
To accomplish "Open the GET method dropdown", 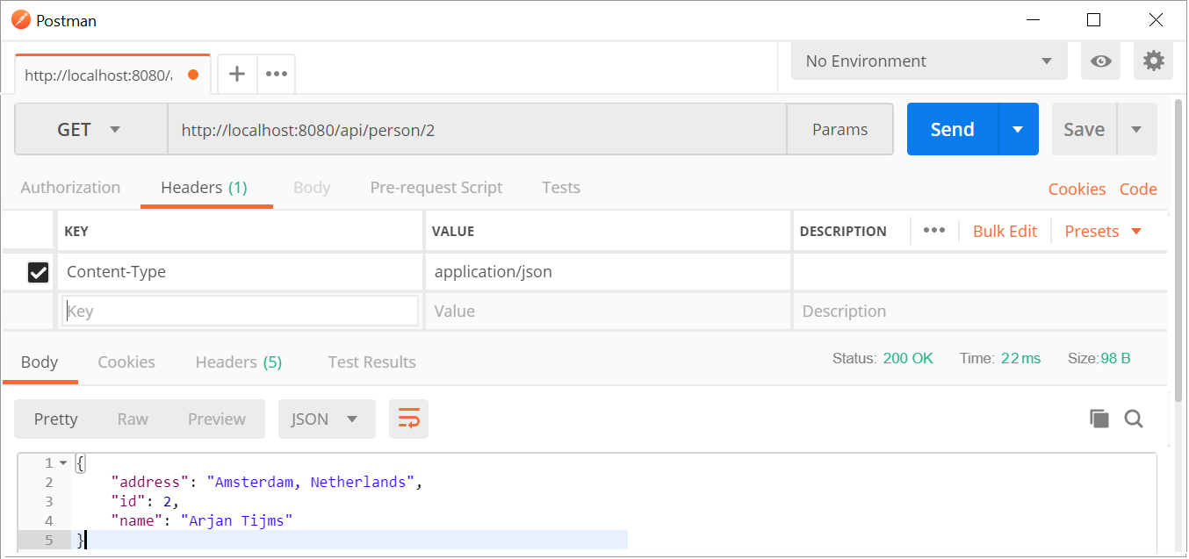I will tap(90, 130).
